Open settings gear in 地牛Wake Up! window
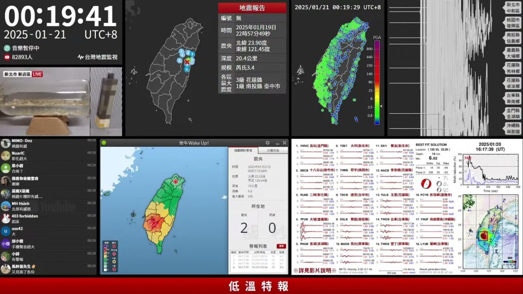This screenshot has width=523, height=294. (x=267, y=143)
